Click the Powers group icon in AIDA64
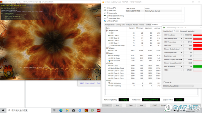 tap(107, 53)
